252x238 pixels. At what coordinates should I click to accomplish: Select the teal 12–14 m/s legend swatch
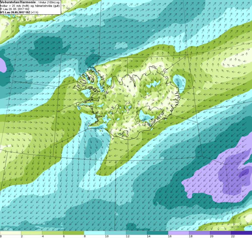[136, 233]
